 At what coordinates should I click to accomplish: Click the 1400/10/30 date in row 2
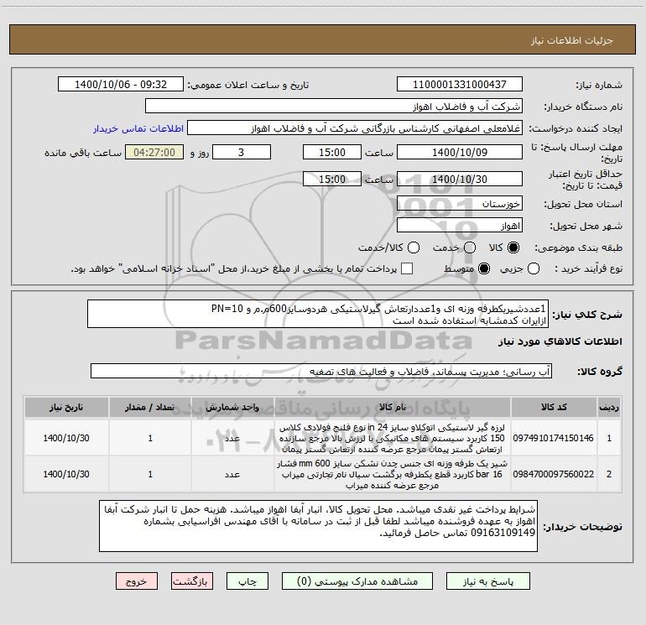pos(66,474)
